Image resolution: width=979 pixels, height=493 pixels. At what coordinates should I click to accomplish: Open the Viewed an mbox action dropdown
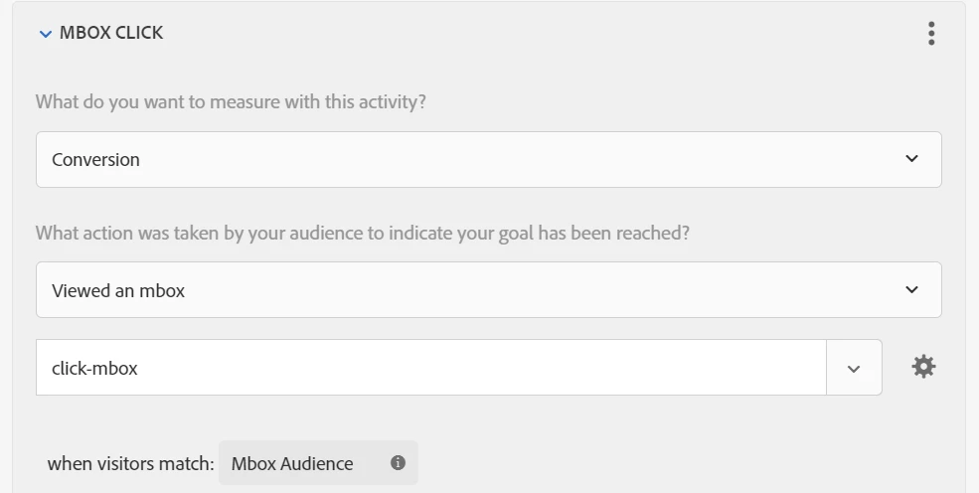tap(488, 290)
